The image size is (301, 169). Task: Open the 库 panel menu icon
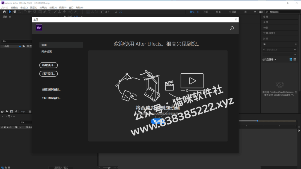296,44
